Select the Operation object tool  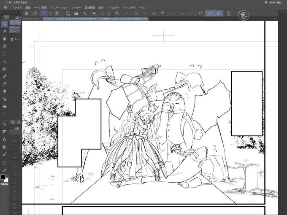coord(5,124)
